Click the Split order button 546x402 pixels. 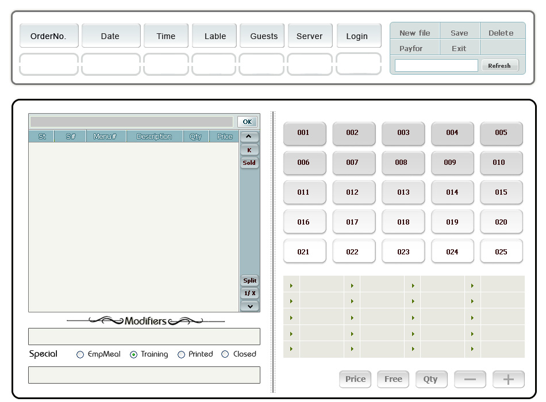249,281
